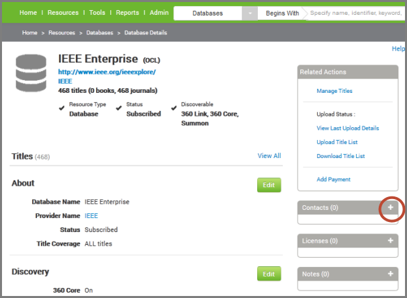
Task: Open the Tools menu
Action: click(97, 13)
